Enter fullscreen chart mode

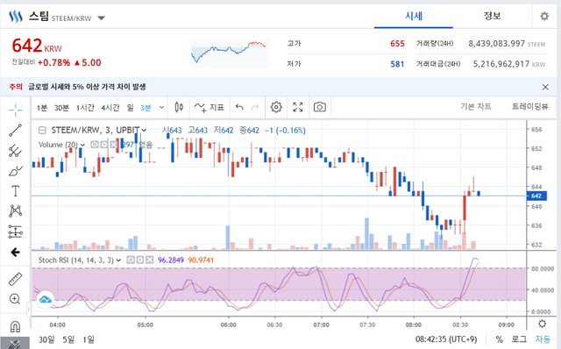(x=298, y=107)
